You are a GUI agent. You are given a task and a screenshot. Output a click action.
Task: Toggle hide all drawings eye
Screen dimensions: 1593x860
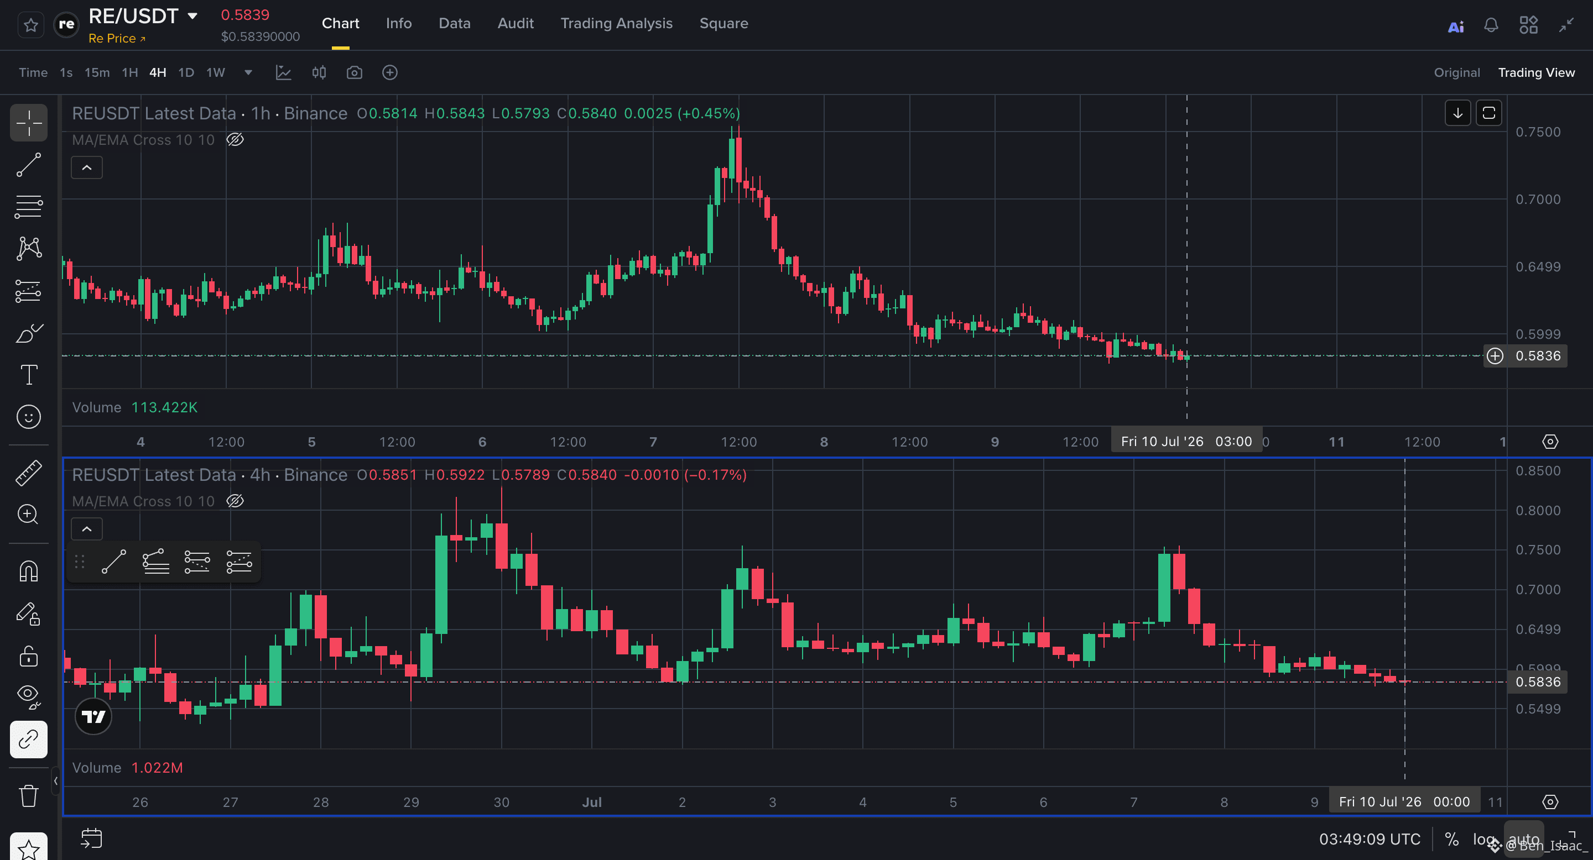[28, 696]
